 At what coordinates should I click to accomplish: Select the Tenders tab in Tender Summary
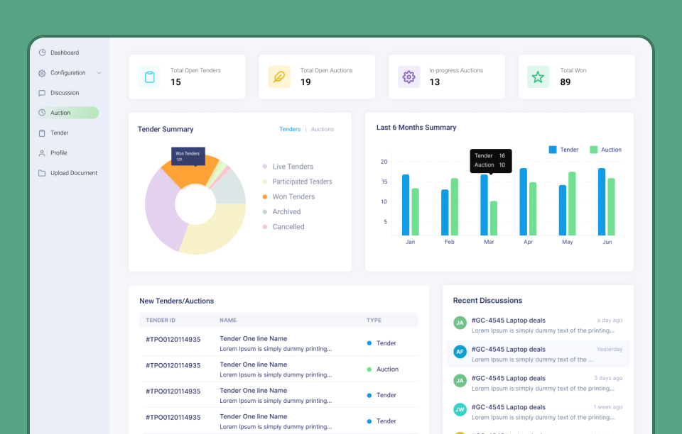[x=290, y=129]
